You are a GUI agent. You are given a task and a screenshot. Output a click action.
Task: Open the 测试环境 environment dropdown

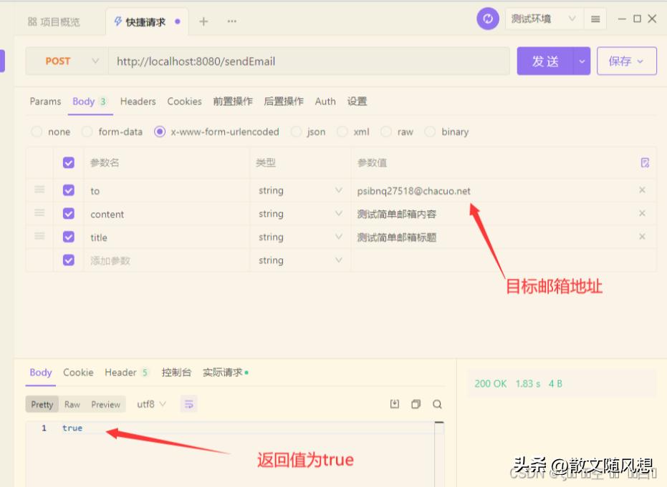click(x=542, y=19)
